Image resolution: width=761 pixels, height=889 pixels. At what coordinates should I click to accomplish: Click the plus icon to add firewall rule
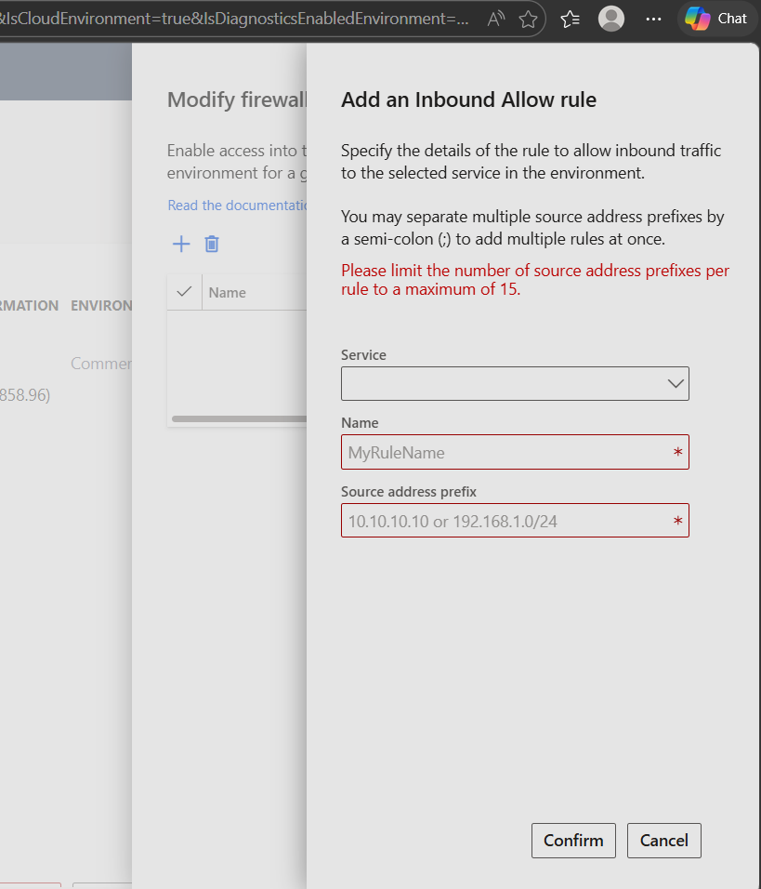click(181, 245)
